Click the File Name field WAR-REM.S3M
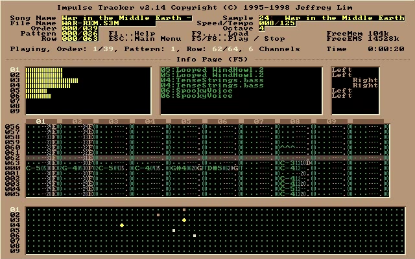Image resolution: width=415 pixels, height=259 pixels. [109, 23]
